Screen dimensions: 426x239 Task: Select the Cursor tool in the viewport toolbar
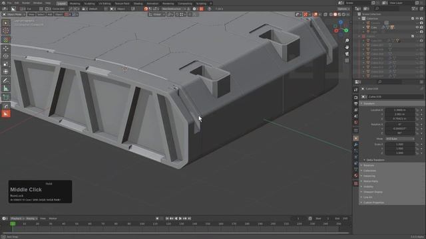[6, 31]
